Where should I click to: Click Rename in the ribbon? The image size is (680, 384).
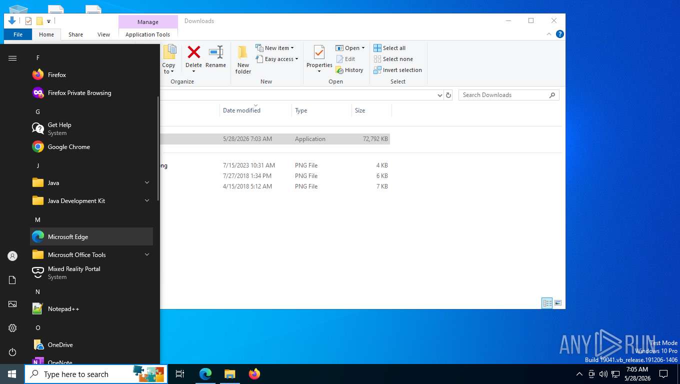coord(215,56)
